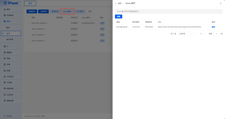The width and height of the screenshot is (225, 119).
Task: Open 应用商店 app store grid icon
Action: [x=5, y=15]
